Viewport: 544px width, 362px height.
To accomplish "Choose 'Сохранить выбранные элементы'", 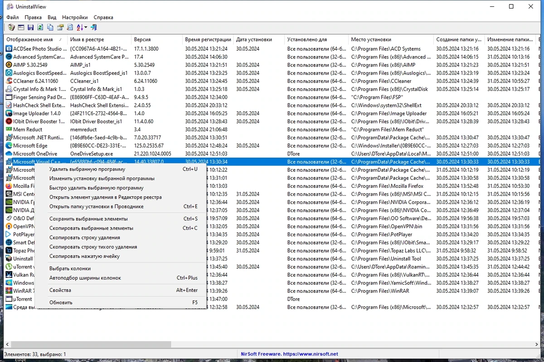I will [121, 219].
